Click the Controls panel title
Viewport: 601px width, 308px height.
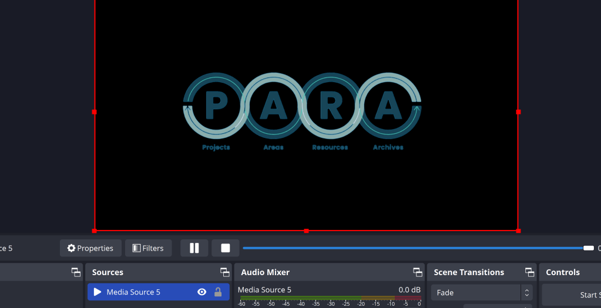pos(563,272)
